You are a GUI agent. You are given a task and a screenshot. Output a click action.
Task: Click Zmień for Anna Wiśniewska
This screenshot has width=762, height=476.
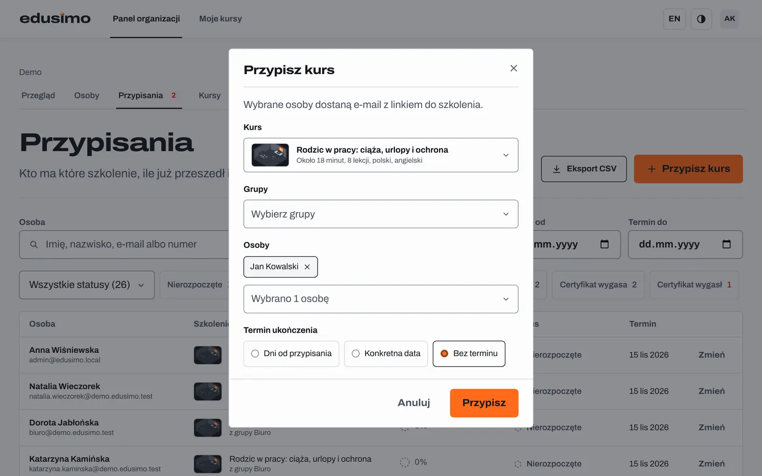click(x=712, y=355)
